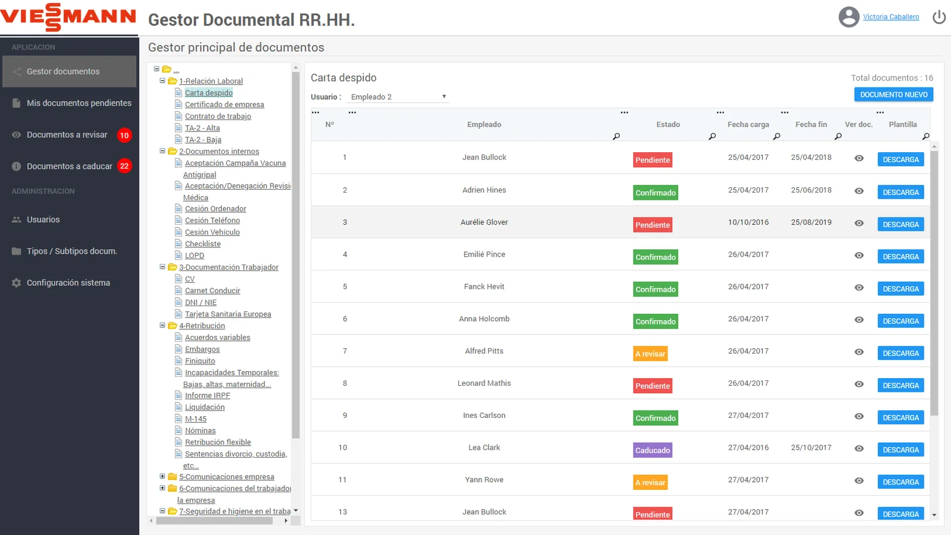Screen dimensions: 951x535
Task: Click the Configuración sistema gear icon
Action: tap(17, 283)
